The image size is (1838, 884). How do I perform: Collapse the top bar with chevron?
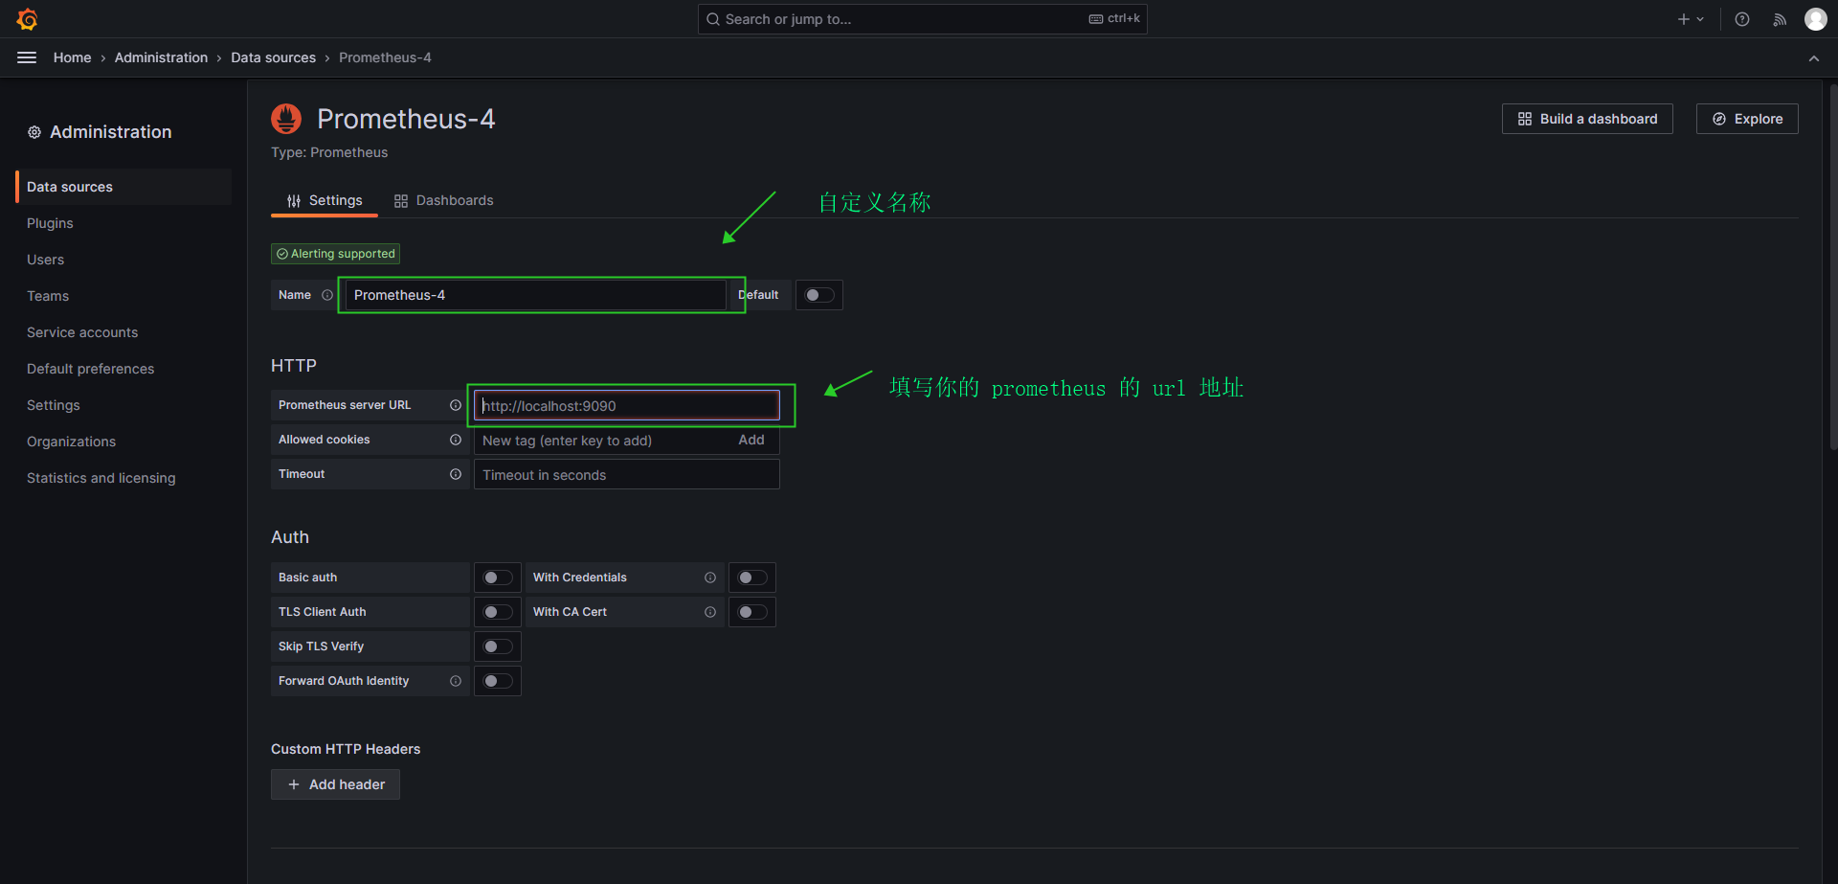click(x=1813, y=58)
